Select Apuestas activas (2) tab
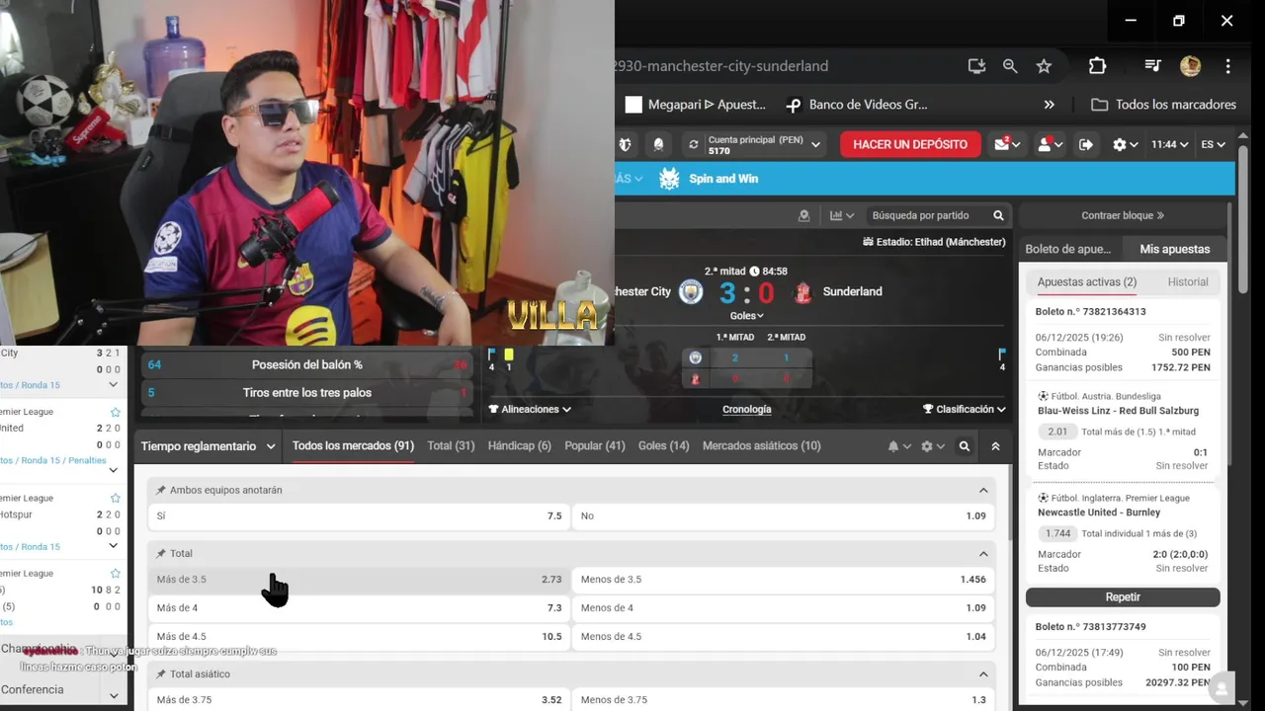Image resolution: width=1265 pixels, height=711 pixels. click(x=1087, y=282)
